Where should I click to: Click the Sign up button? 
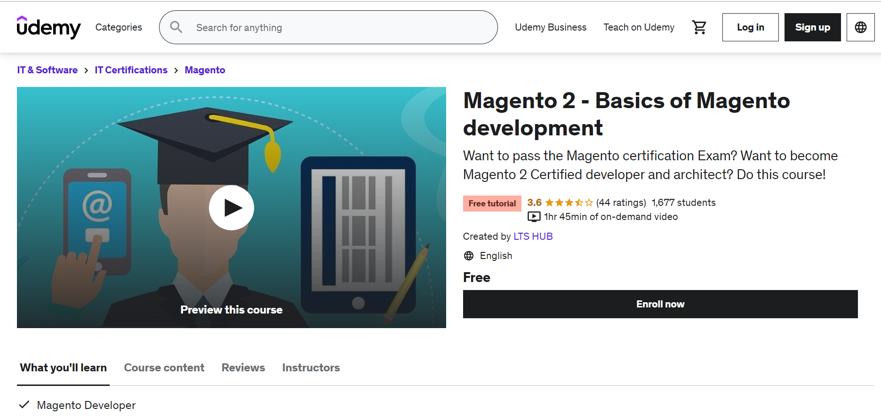click(x=812, y=27)
